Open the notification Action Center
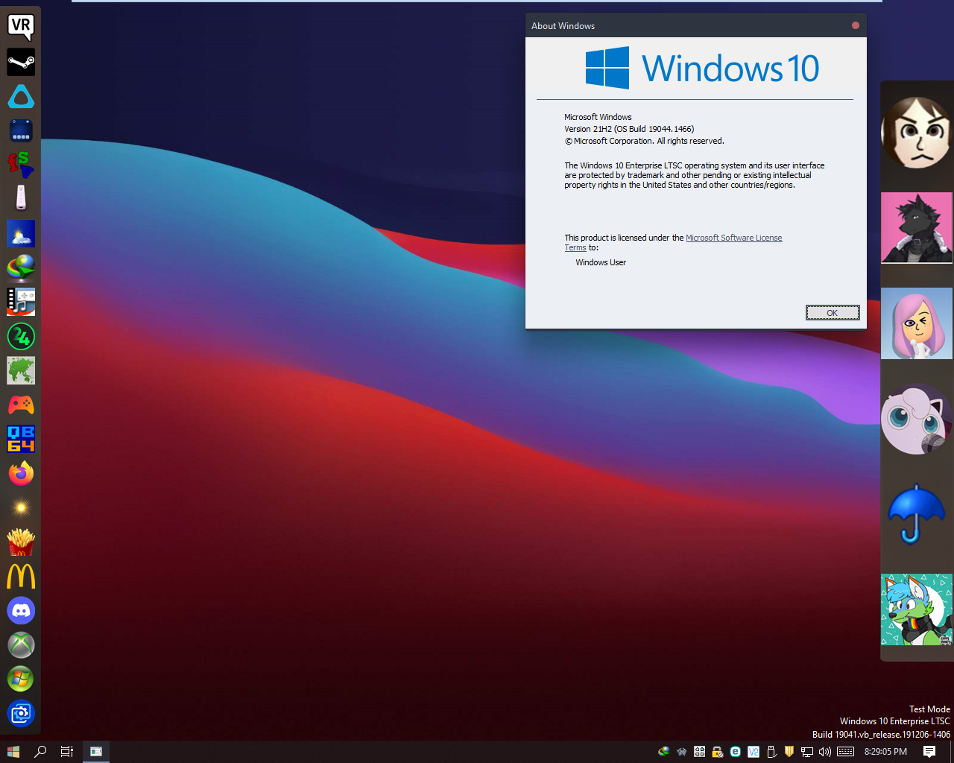 tap(929, 752)
